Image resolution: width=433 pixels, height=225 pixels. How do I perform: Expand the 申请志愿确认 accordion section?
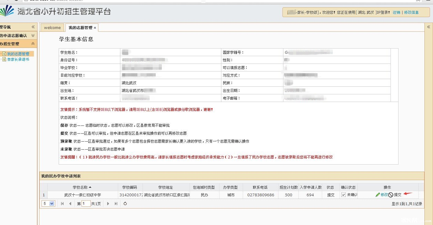click(33, 35)
